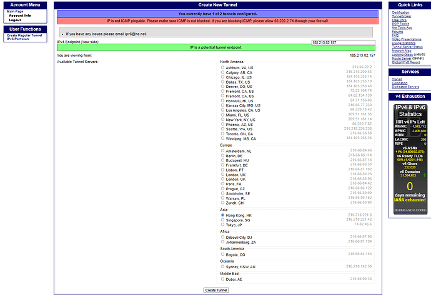Open the Tunnelbroker quick link

point(401,16)
